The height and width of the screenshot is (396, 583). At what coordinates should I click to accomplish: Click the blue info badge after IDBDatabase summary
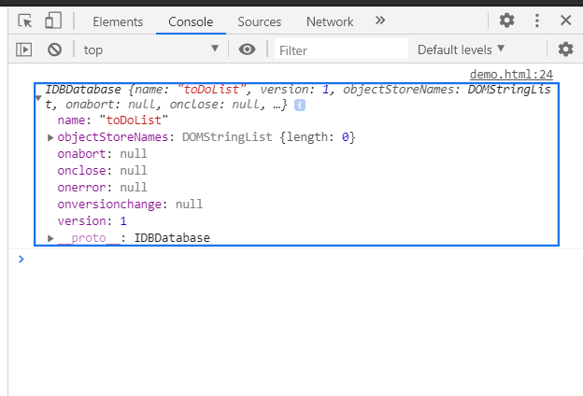pyautogui.click(x=300, y=106)
